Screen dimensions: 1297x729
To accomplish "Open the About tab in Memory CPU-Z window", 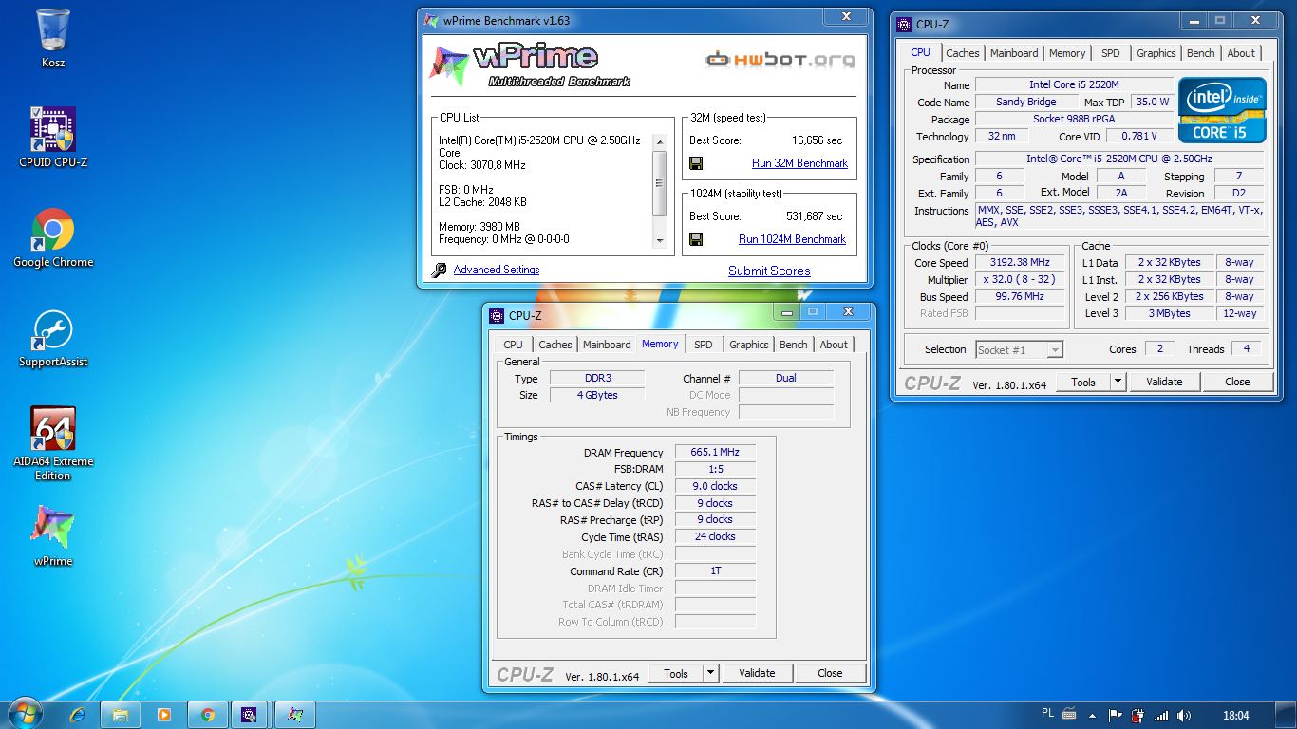I will [x=834, y=345].
